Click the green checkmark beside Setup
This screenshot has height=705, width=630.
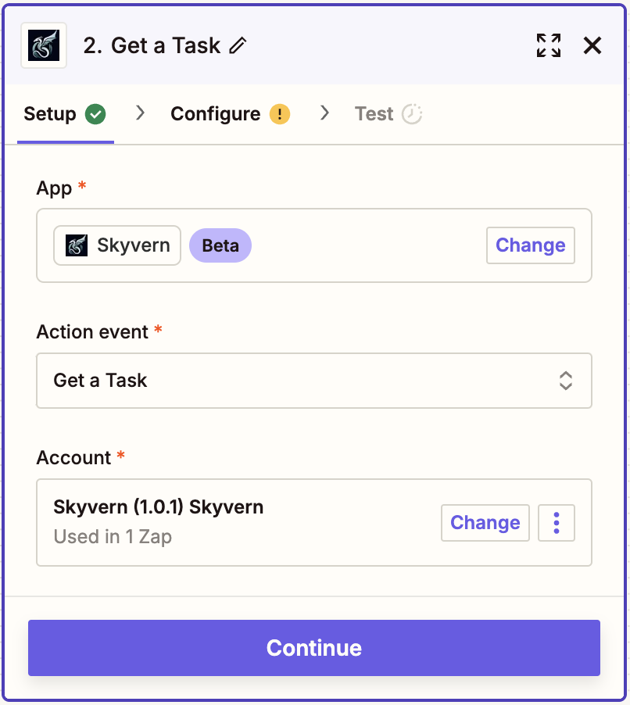95,114
